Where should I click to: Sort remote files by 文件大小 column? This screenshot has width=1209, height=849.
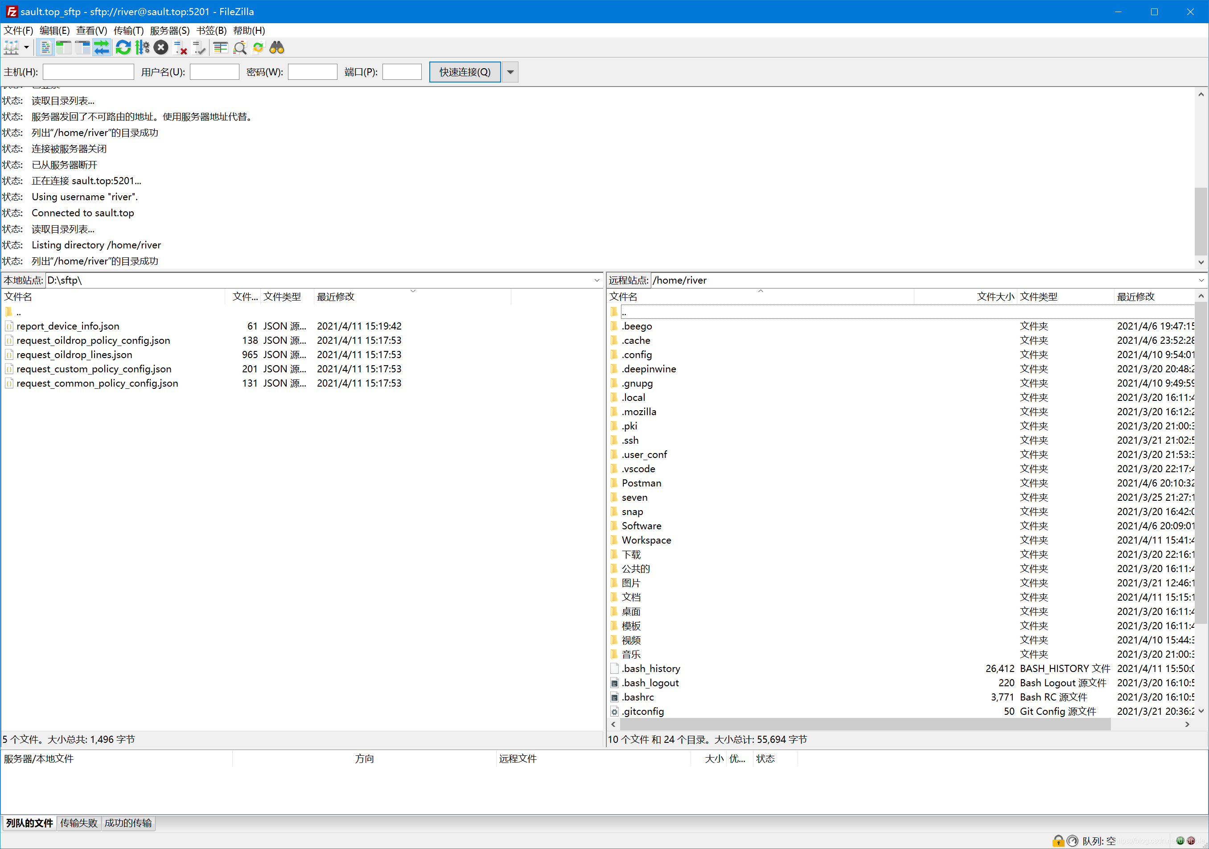(x=965, y=297)
